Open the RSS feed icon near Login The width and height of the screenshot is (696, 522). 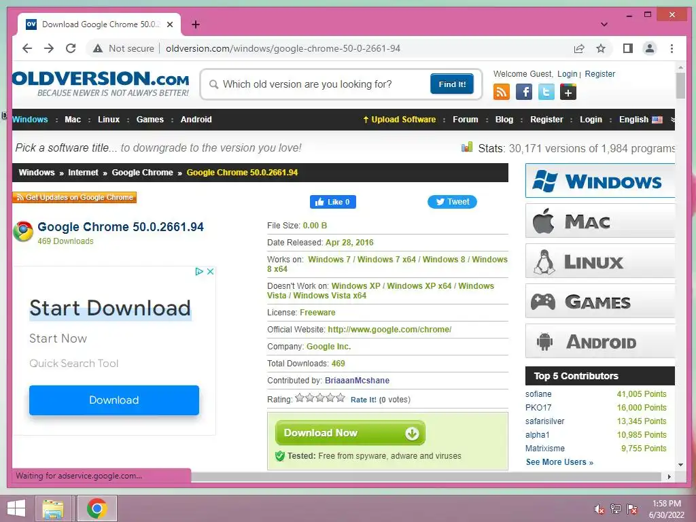pos(501,92)
